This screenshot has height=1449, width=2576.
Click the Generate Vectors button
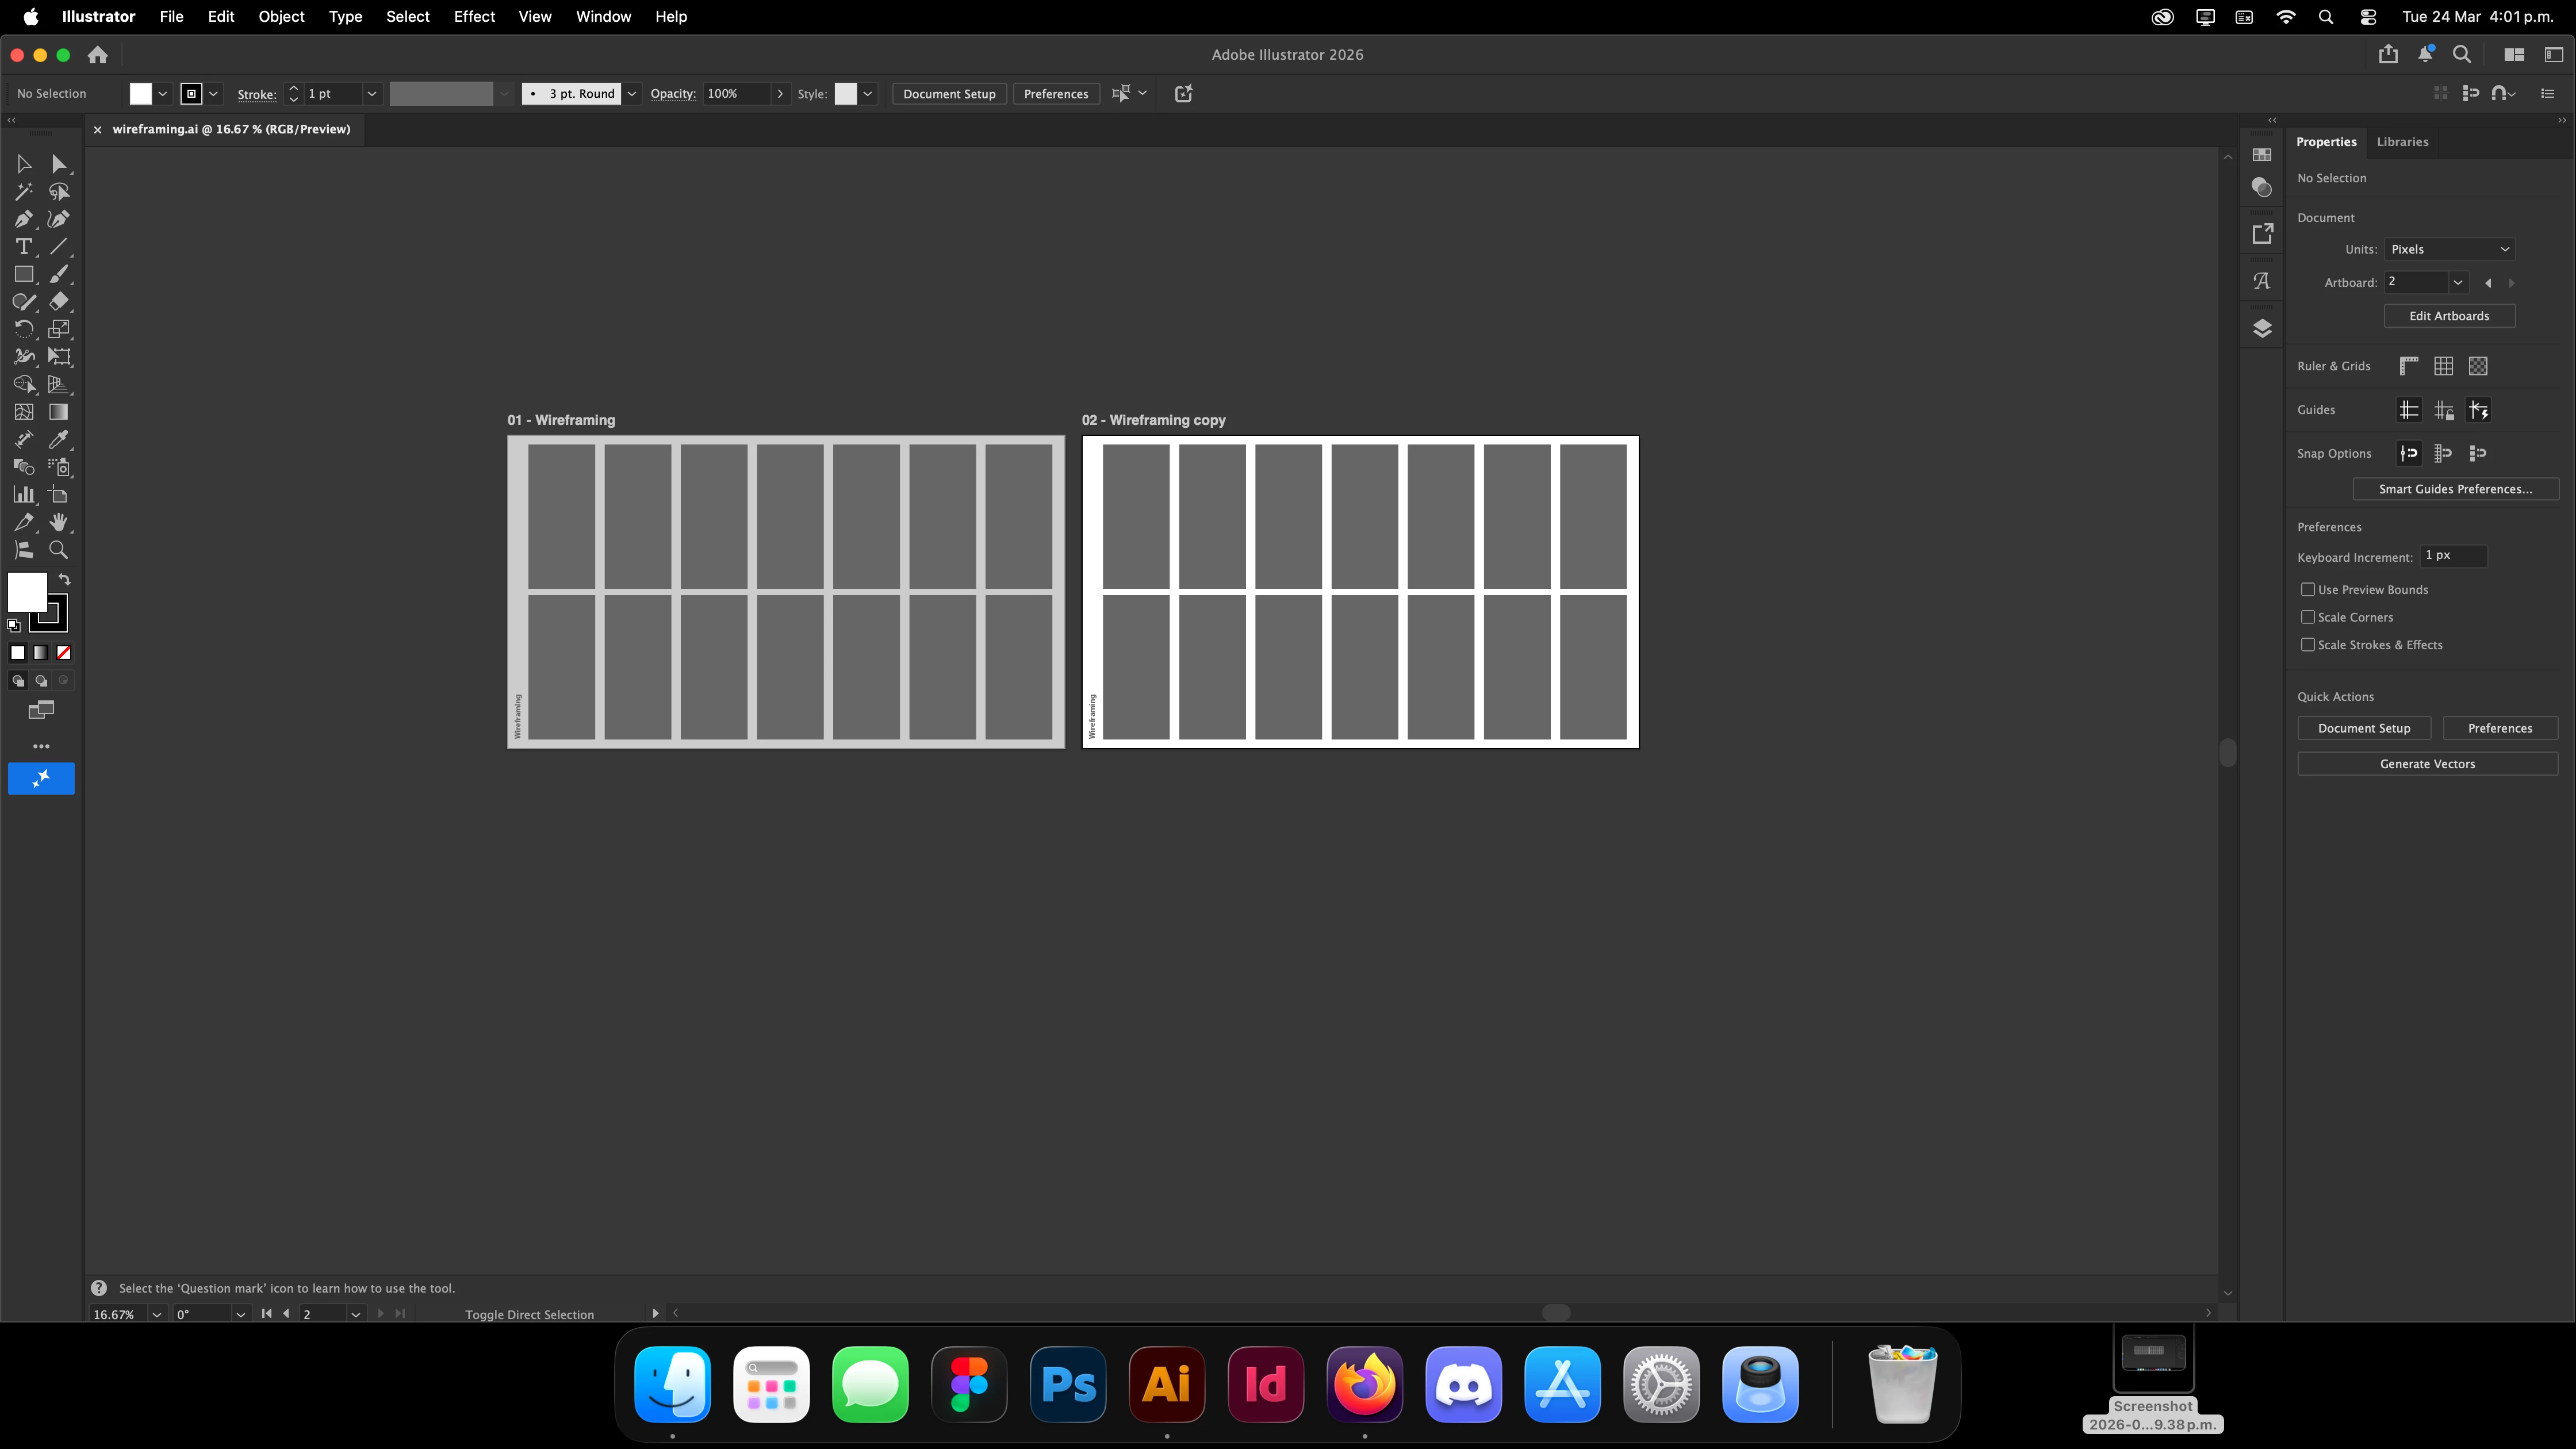point(2427,764)
